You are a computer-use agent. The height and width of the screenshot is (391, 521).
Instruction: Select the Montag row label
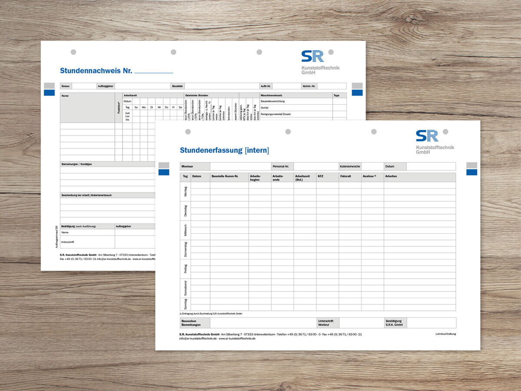(x=185, y=192)
